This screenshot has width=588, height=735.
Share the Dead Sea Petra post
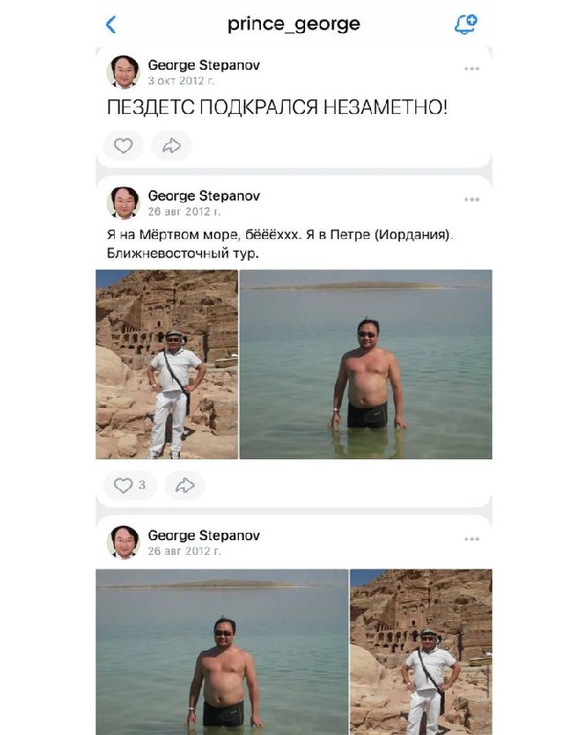pyautogui.click(x=185, y=485)
